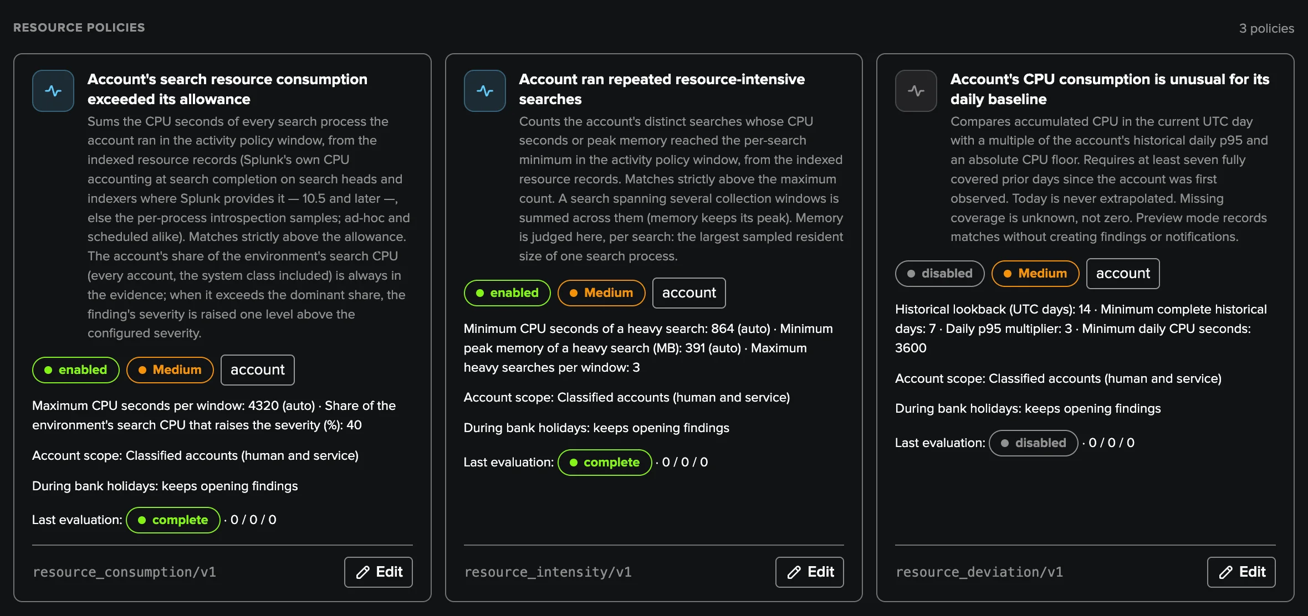Click the Medium severity badge on CPU baseline card
This screenshot has height=616, width=1308.
[1035, 274]
